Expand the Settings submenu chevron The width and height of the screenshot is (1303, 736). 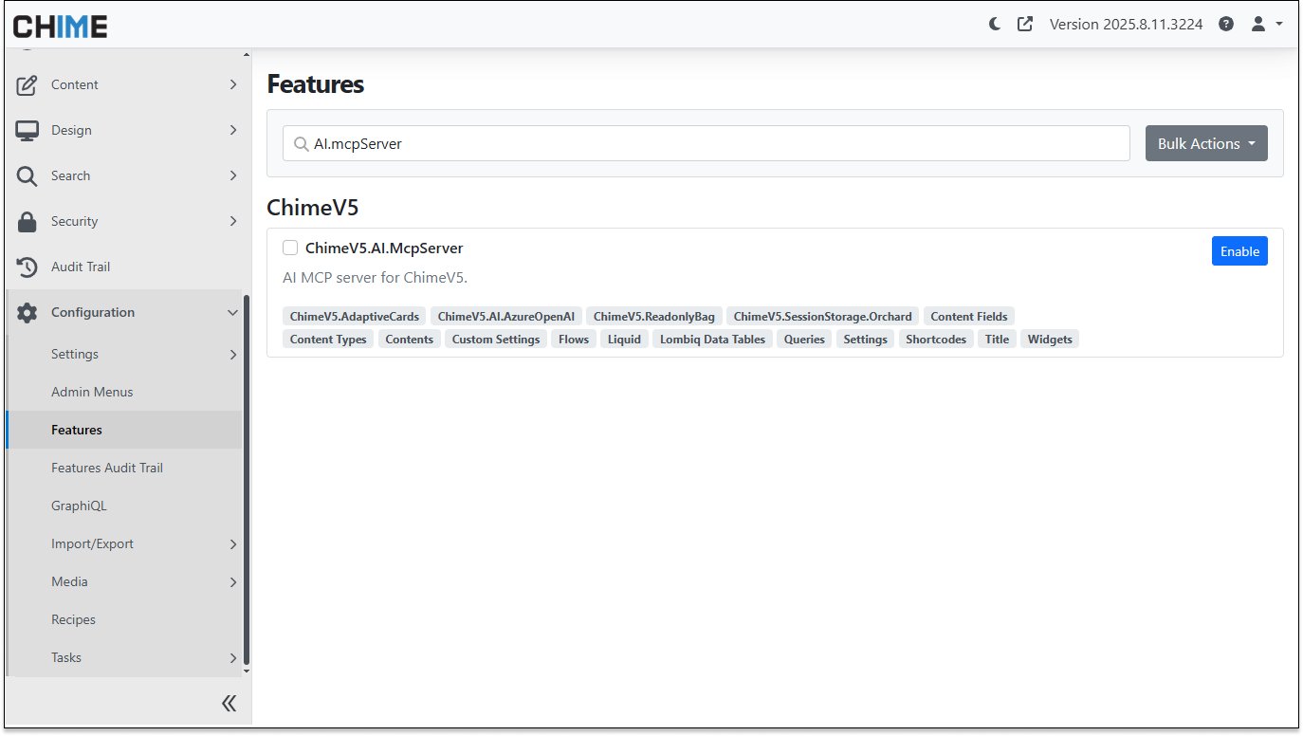pos(233,354)
